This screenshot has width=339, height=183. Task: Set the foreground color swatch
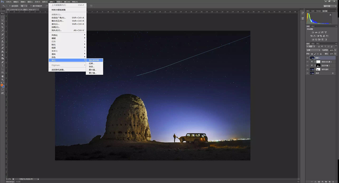[x=2, y=85]
